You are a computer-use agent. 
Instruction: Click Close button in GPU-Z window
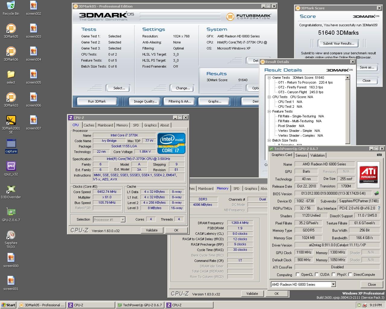[x=372, y=284]
